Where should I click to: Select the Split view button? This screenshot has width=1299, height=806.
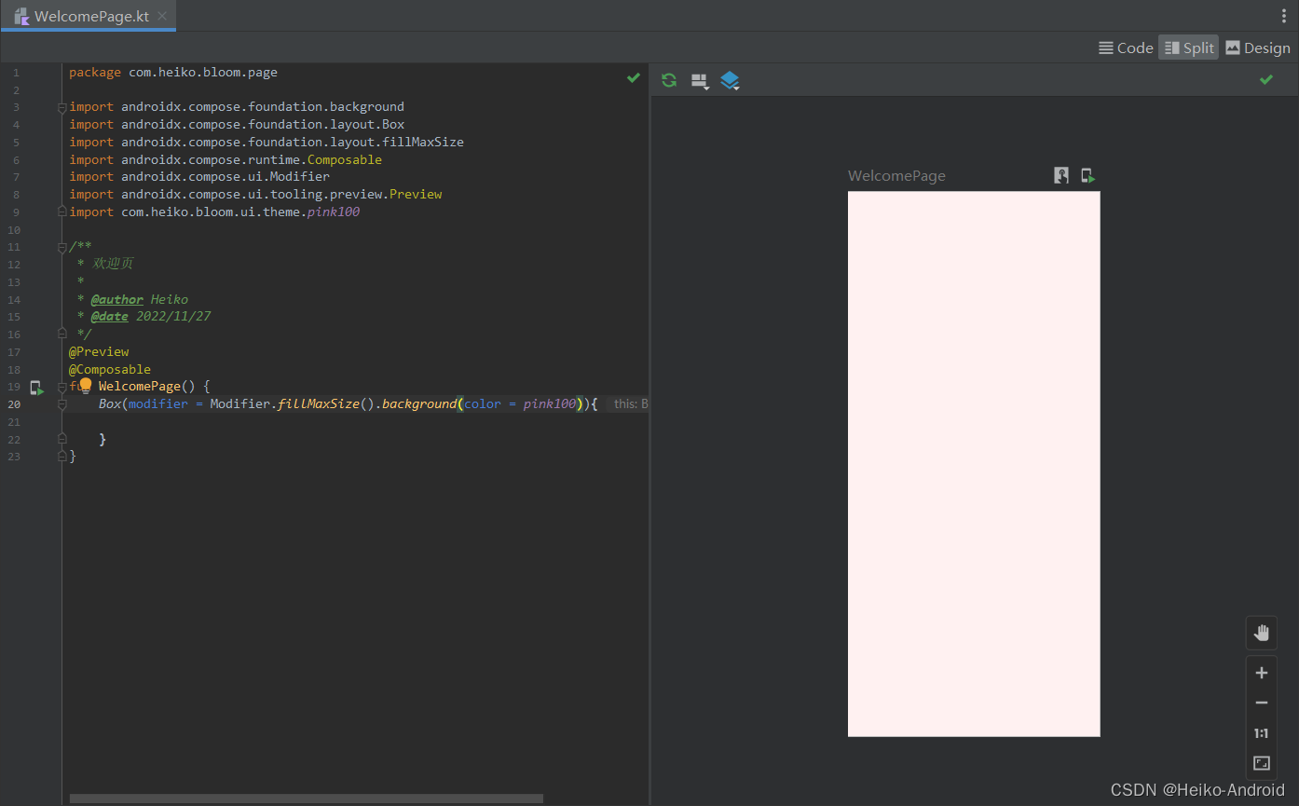(1189, 48)
